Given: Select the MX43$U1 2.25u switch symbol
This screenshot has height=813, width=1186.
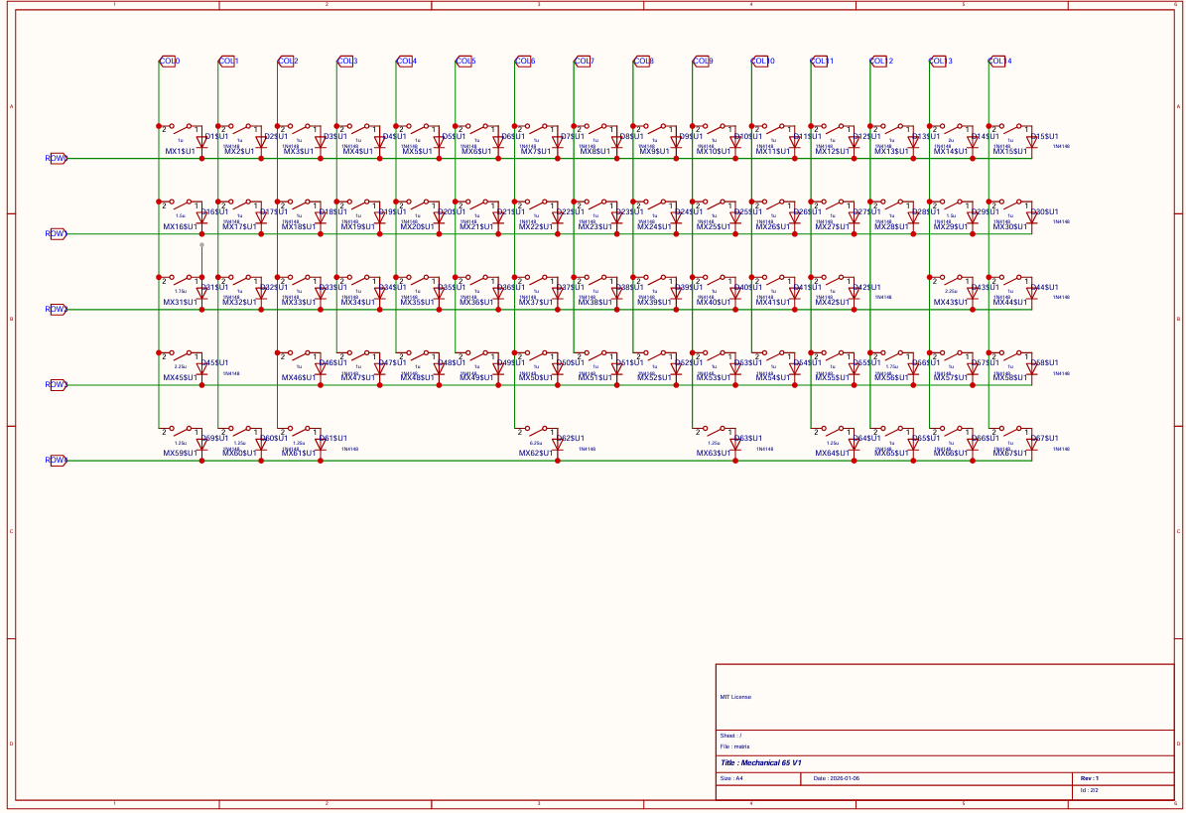Looking at the screenshot, I should point(952,279).
